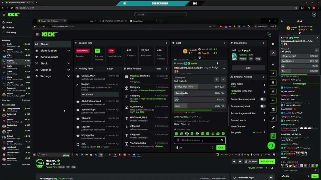Open the broadcast signal icon in the sidebar
The width and height of the screenshot is (321, 180).
(273, 100)
